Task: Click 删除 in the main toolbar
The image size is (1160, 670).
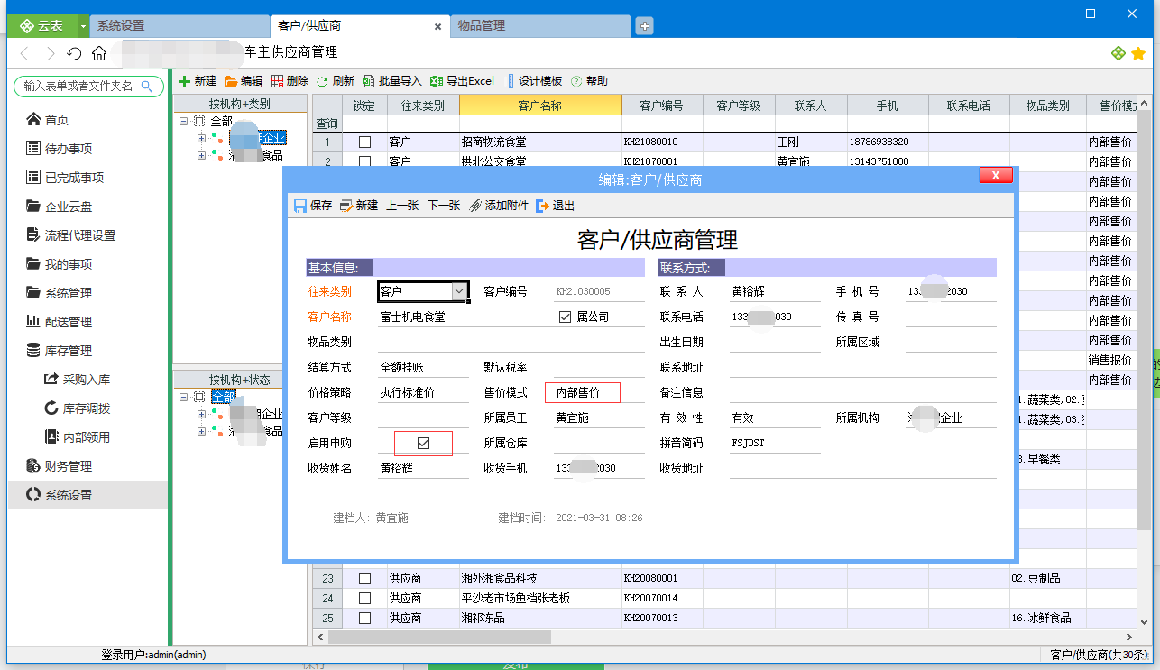Action: click(290, 81)
